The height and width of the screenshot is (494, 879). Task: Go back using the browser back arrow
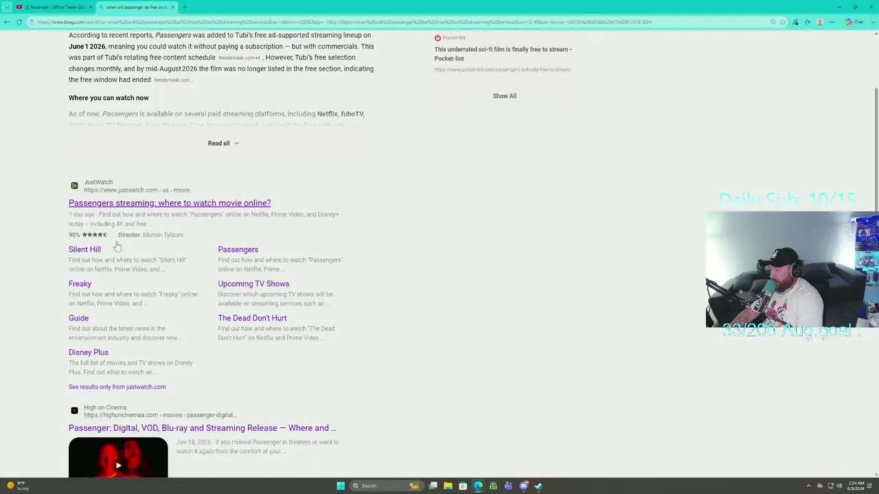coord(7,22)
